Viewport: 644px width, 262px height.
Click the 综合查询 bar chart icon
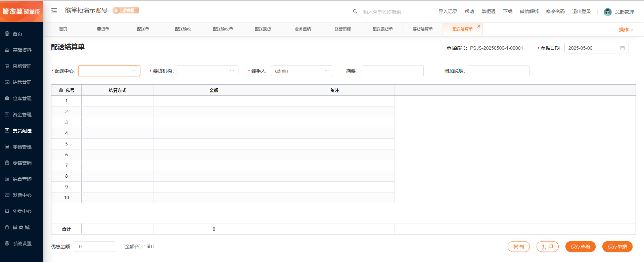tap(7, 179)
